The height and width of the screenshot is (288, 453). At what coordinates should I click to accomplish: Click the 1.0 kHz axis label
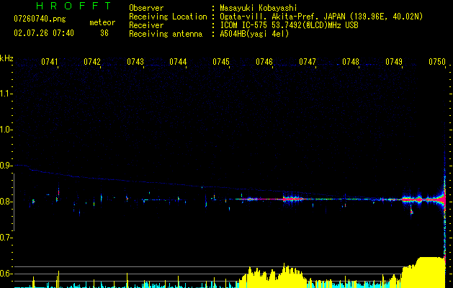tap(6, 130)
